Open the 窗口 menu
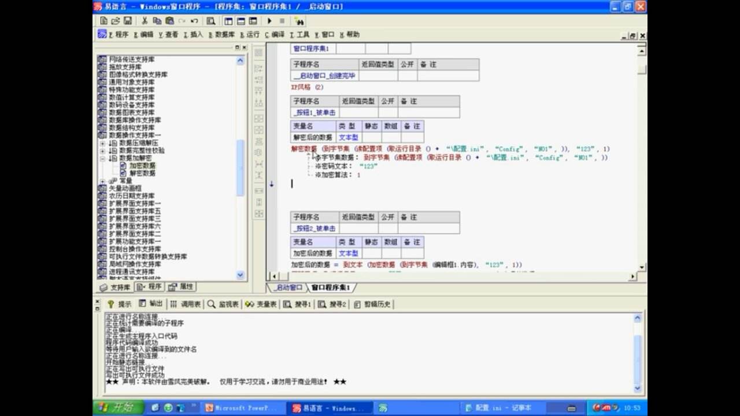Viewport: 740px width, 416px height. coord(324,35)
